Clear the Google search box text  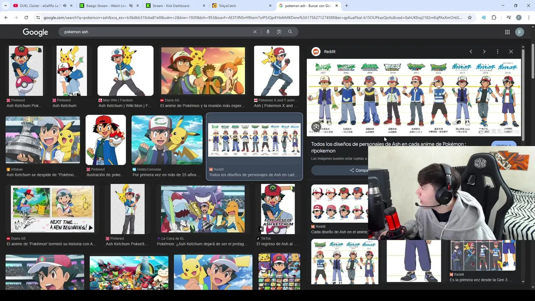click(x=255, y=32)
